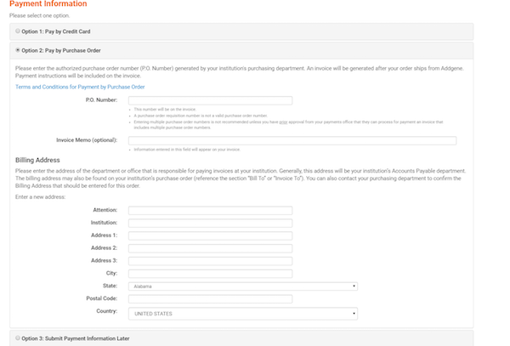The height and width of the screenshot is (346, 510).
Task: Click the P.O. Number input field
Action: [211, 100]
